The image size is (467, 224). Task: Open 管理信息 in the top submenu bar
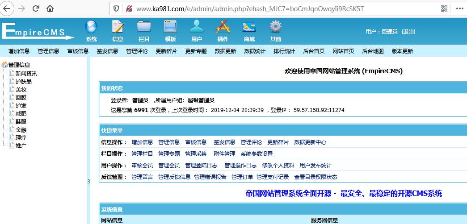click(x=49, y=51)
